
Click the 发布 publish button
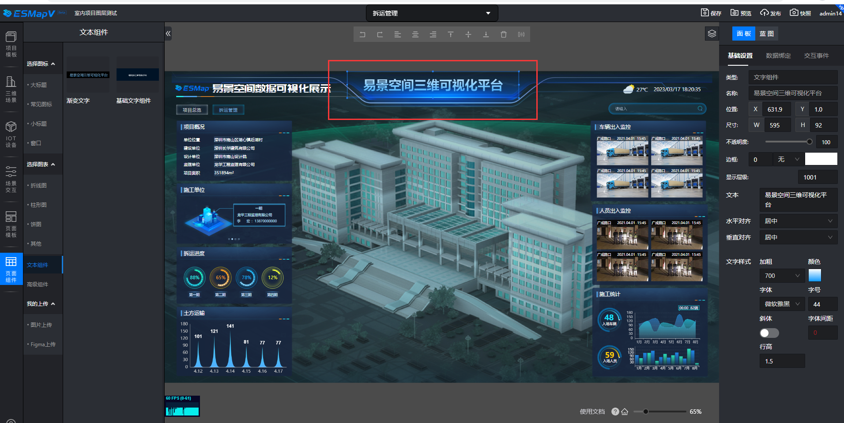pos(770,13)
